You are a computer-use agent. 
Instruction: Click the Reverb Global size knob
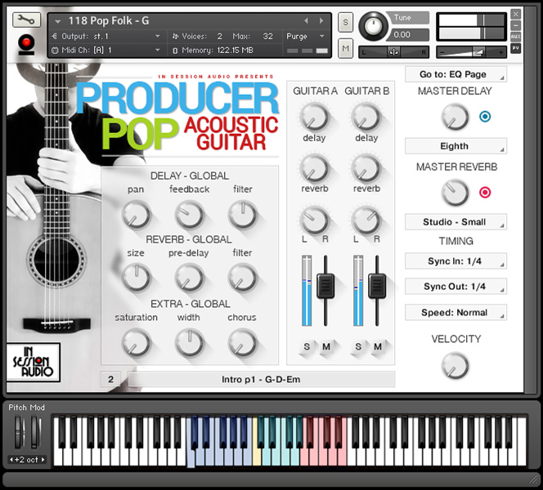[x=136, y=278]
